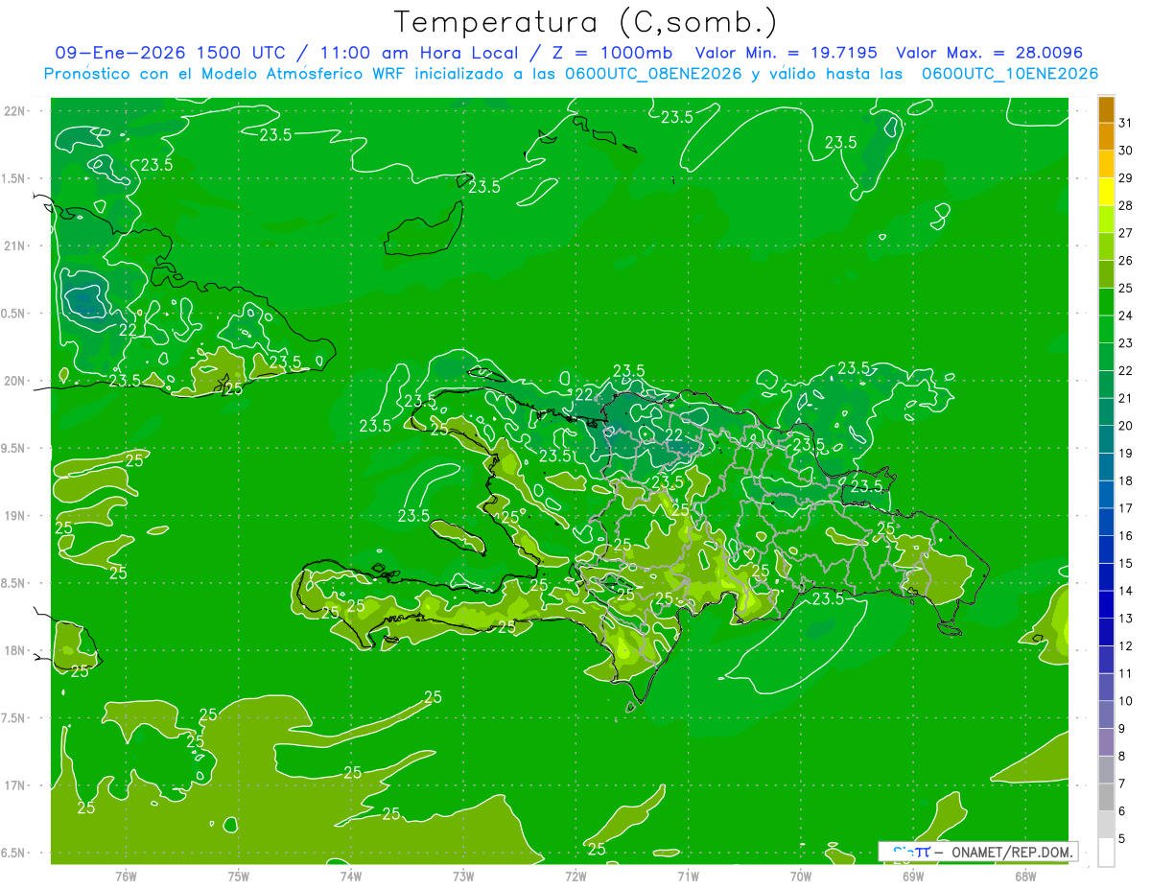Viewport: 1151px width, 889px height.
Task: Click the '18N' latitude axis label
Action: tap(16, 651)
